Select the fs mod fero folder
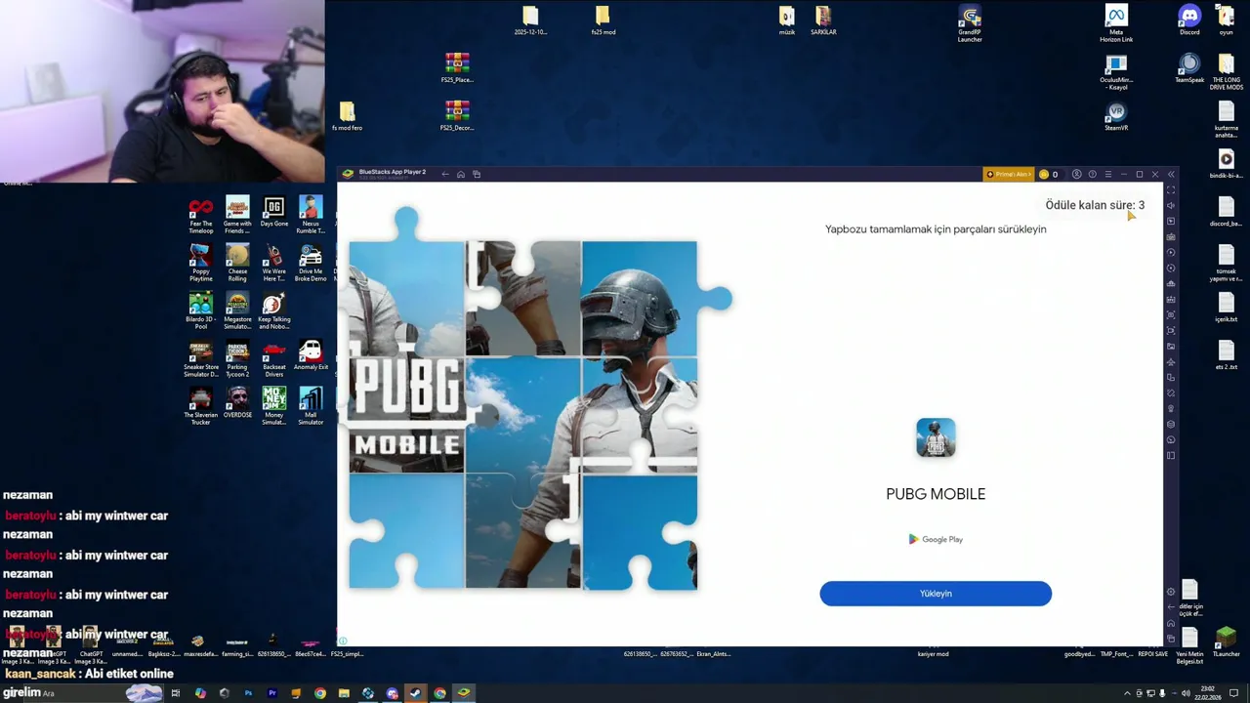The image size is (1250, 703). 347,116
